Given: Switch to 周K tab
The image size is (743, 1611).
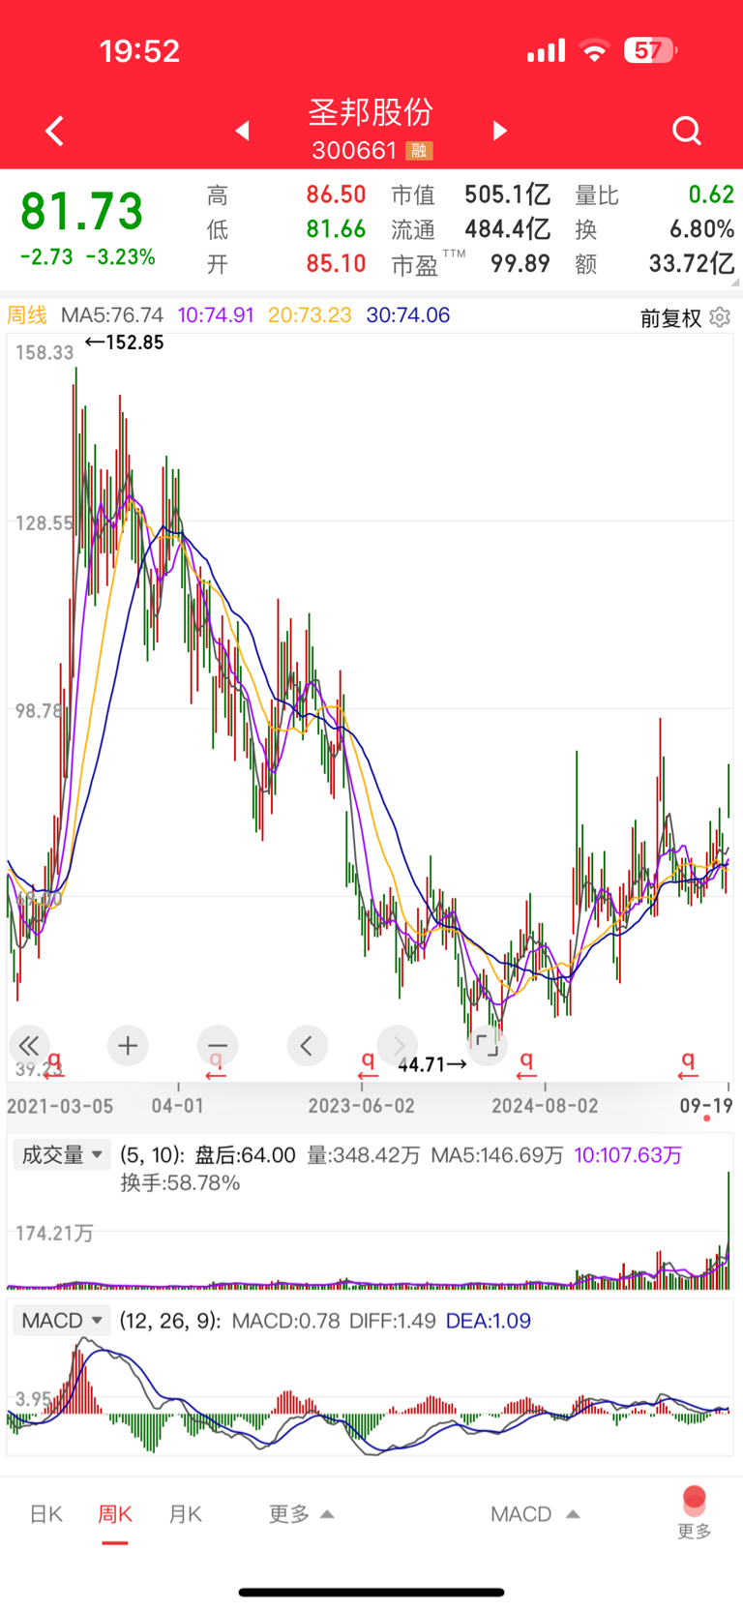Looking at the screenshot, I should click(x=115, y=1514).
